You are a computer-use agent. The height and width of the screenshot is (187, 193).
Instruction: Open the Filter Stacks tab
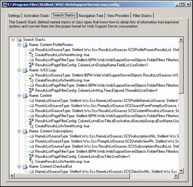click(x=142, y=16)
